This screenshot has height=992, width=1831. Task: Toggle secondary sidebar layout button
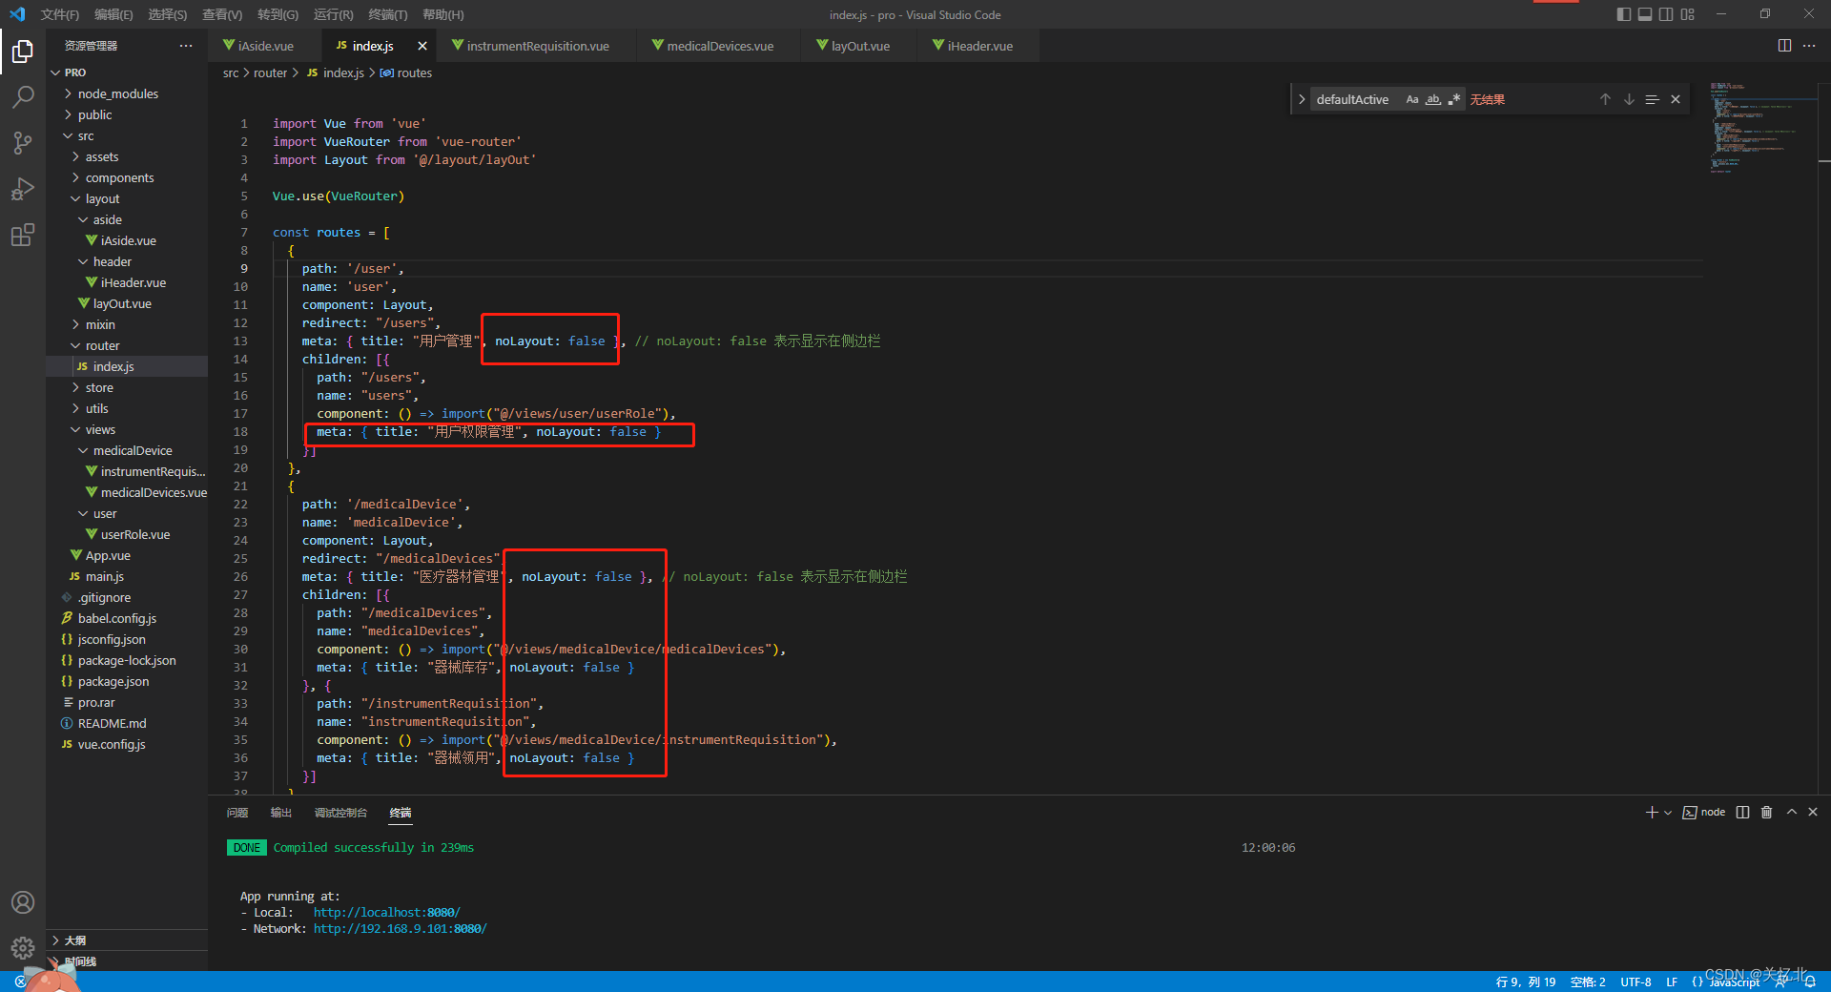coord(1666,14)
